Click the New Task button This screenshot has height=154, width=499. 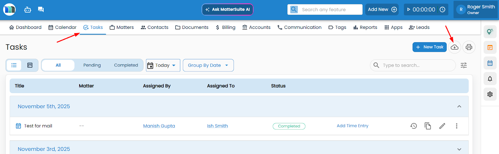tap(429, 47)
